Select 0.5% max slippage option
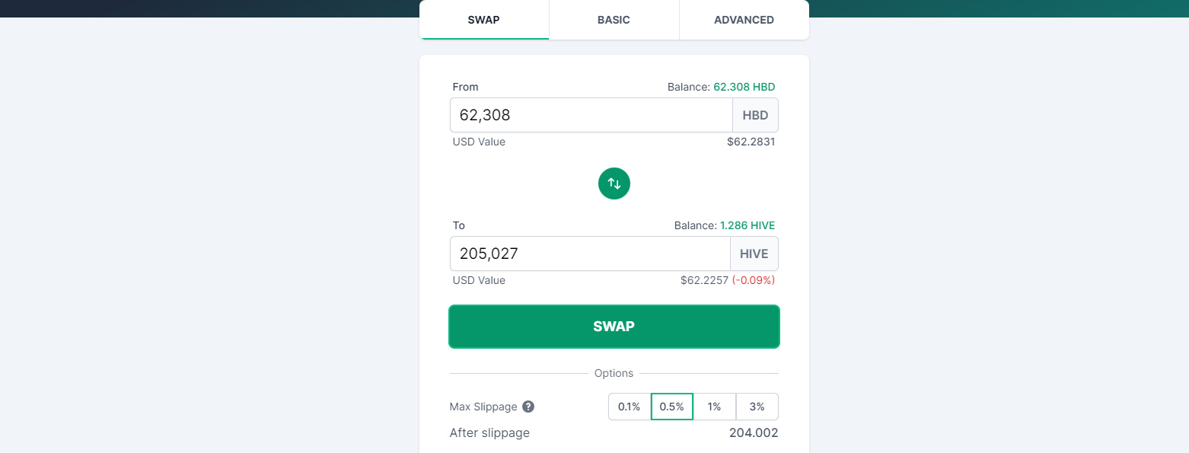The height and width of the screenshot is (453, 1189). tap(672, 407)
